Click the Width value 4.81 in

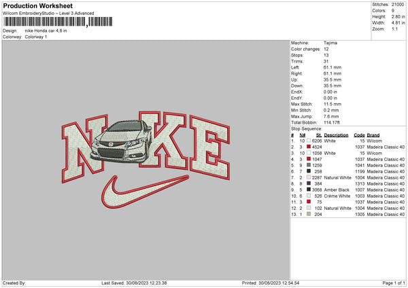[x=398, y=23]
